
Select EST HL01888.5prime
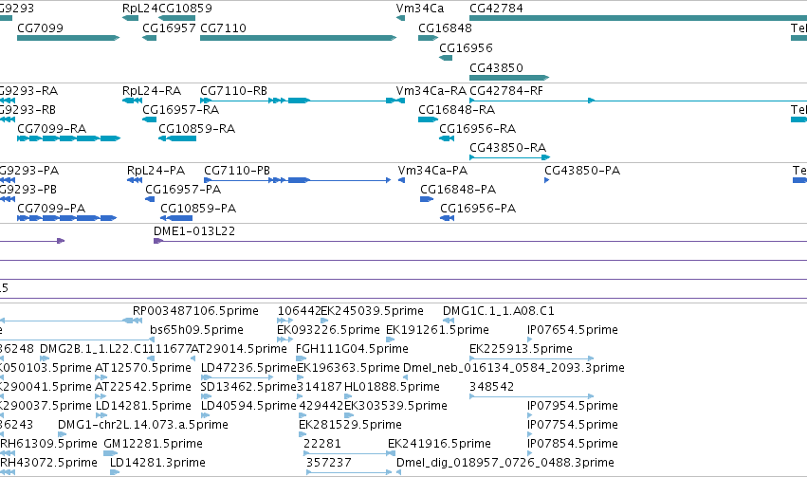point(392,387)
